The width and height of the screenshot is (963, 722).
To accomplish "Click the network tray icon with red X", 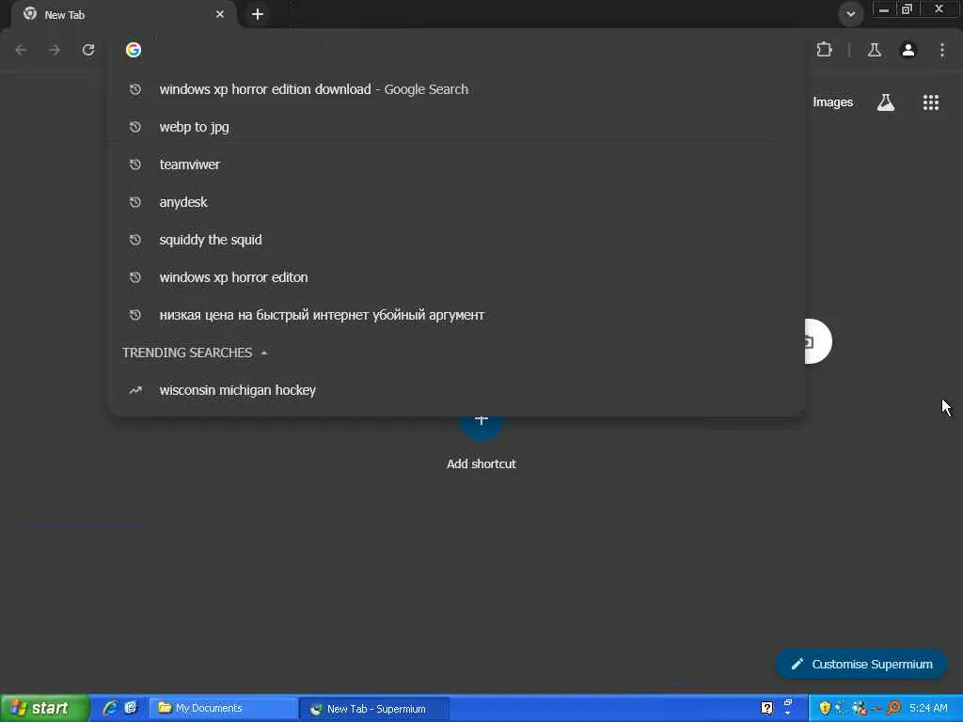I will pyautogui.click(x=860, y=708).
